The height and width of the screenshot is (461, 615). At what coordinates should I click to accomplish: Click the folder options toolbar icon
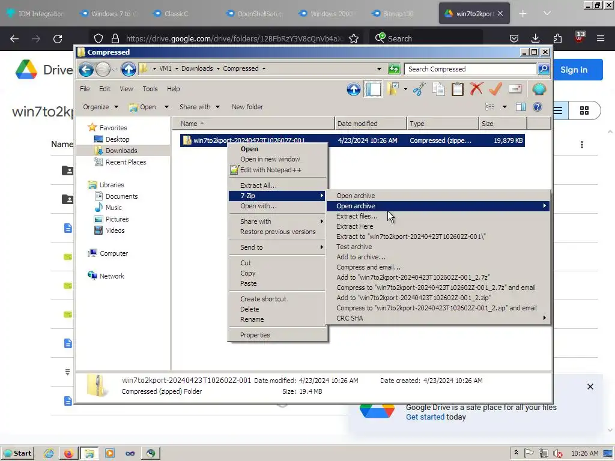pos(393,89)
